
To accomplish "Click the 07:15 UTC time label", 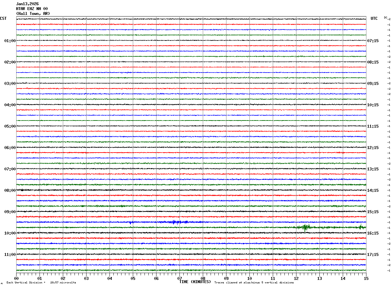I will pos(373,41).
